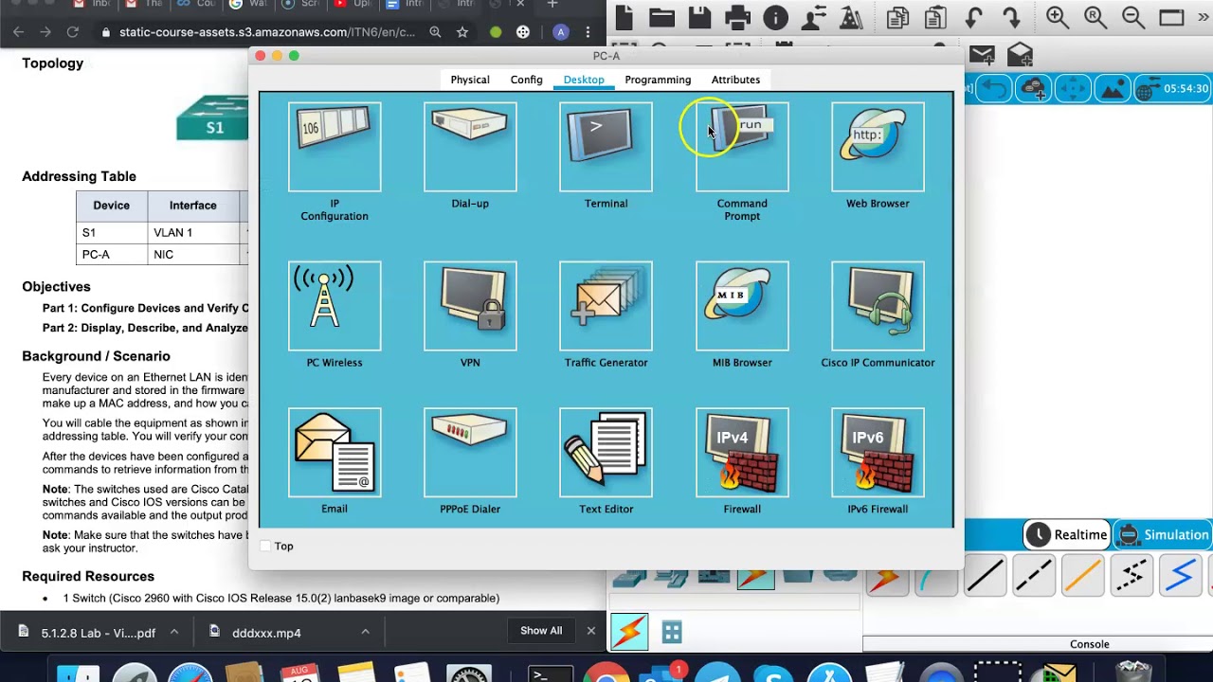This screenshot has height=682, width=1213.
Task: Open the IPv4 Firewall app
Action: pos(742,453)
